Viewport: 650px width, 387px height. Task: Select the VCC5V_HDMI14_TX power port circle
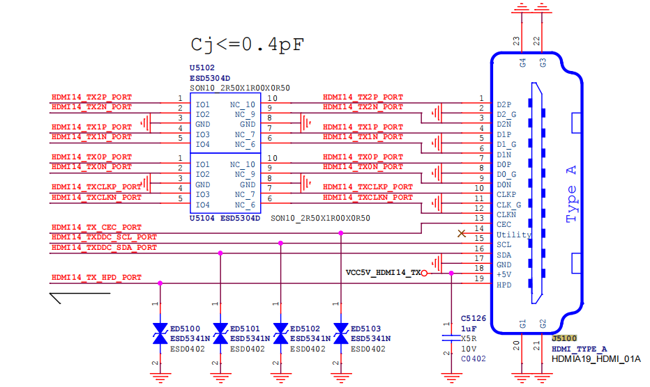click(424, 273)
